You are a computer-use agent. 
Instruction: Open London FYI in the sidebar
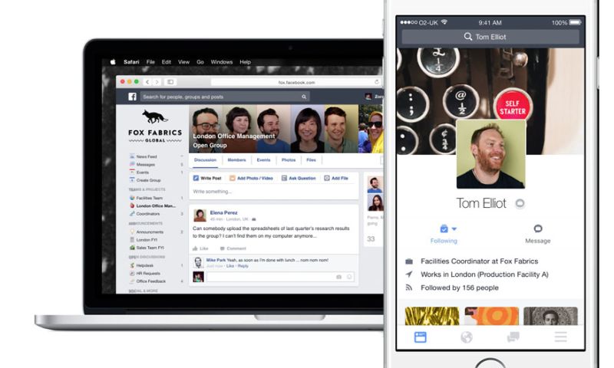point(147,239)
